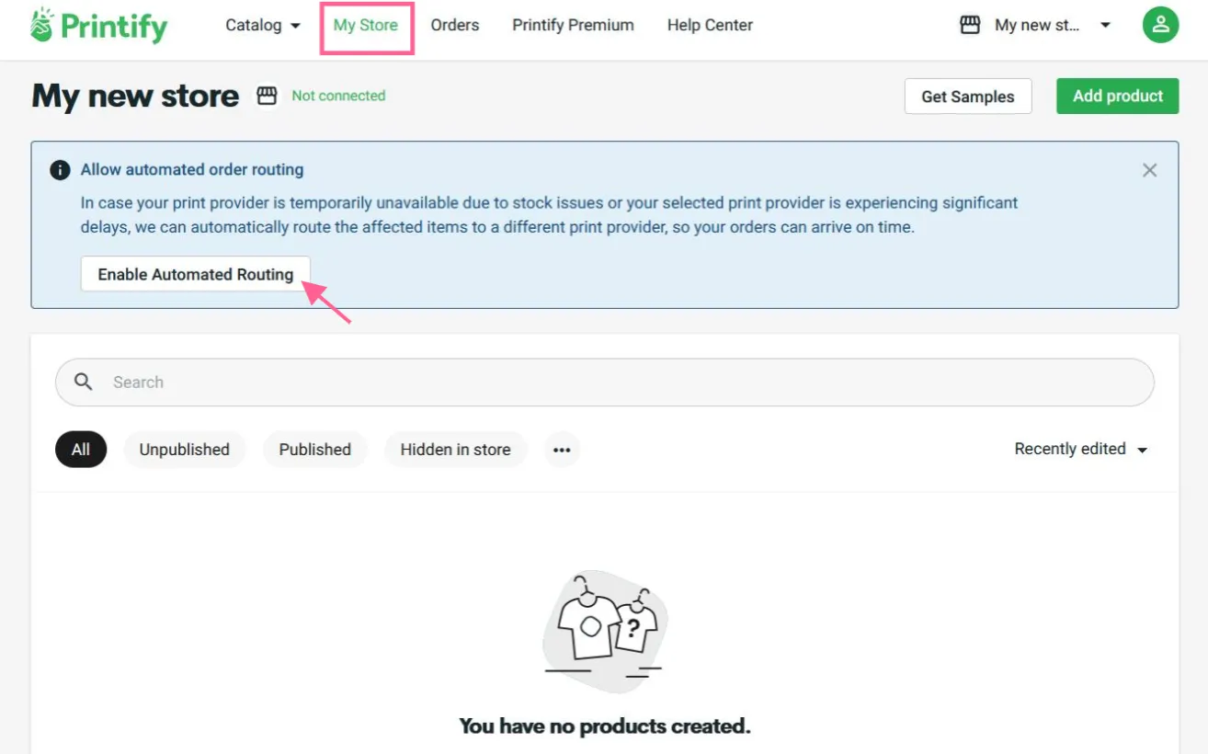Expand the Catalog dropdown menu
Image resolution: width=1208 pixels, height=754 pixels.
[263, 26]
